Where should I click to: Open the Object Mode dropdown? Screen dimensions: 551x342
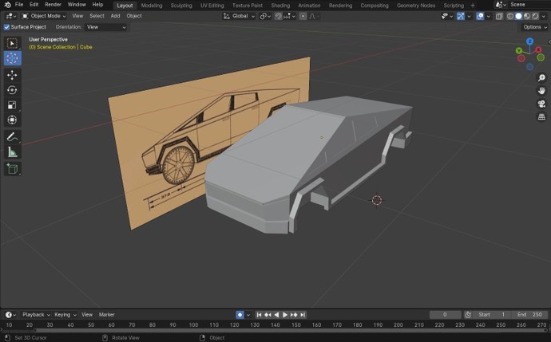coord(44,16)
